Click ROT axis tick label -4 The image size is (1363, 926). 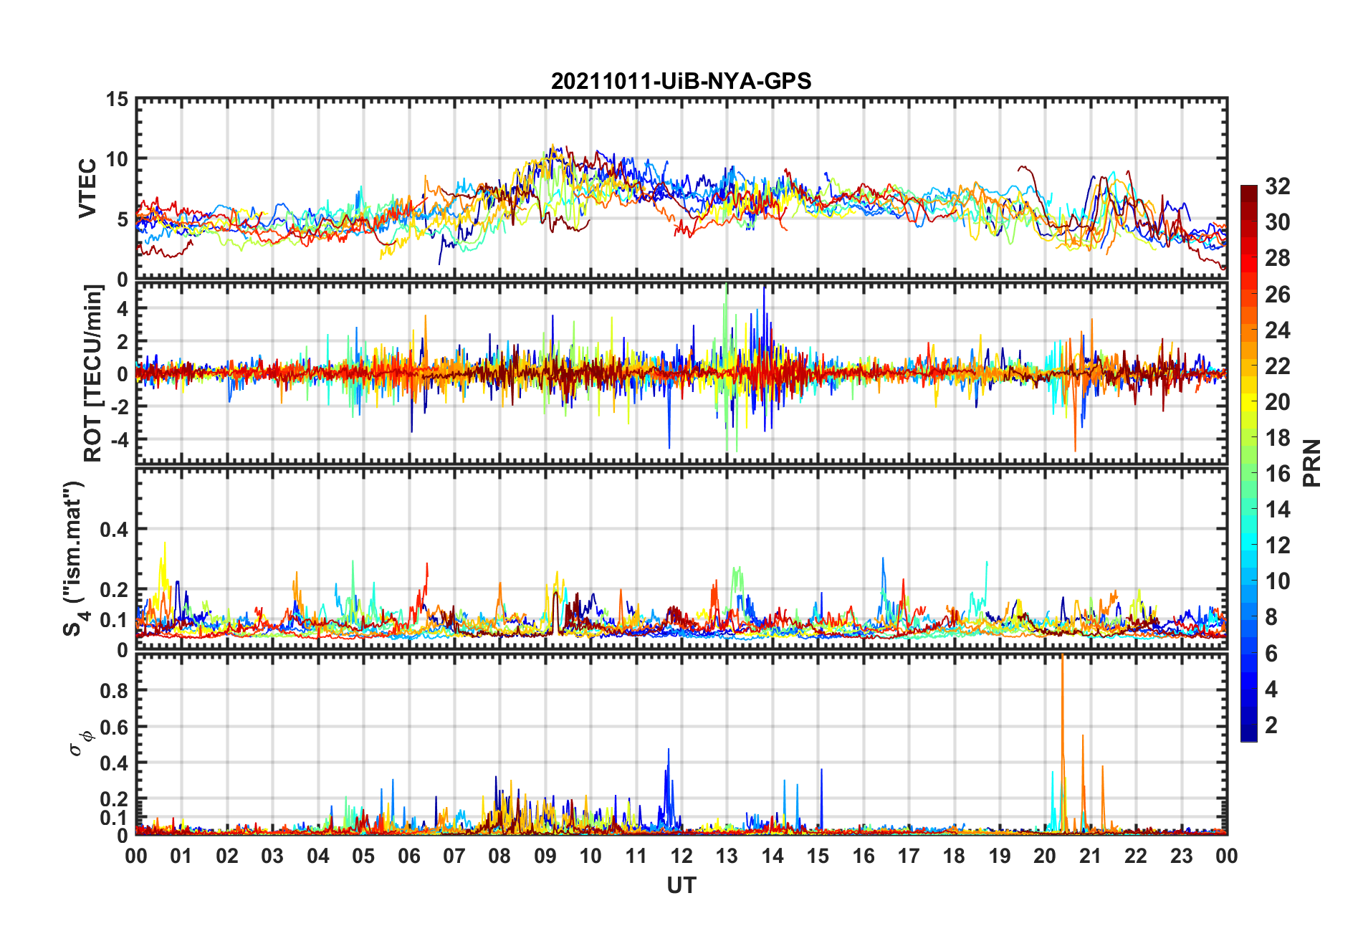point(118,439)
